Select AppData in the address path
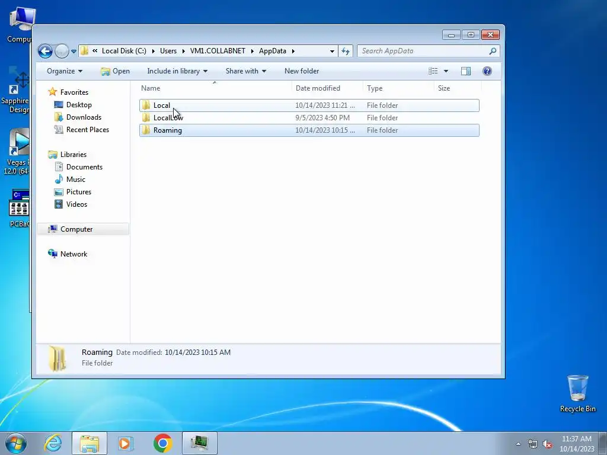This screenshot has height=455, width=607. (273, 51)
